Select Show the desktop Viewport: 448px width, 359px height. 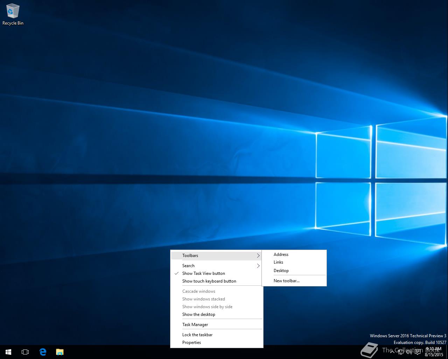click(217, 314)
